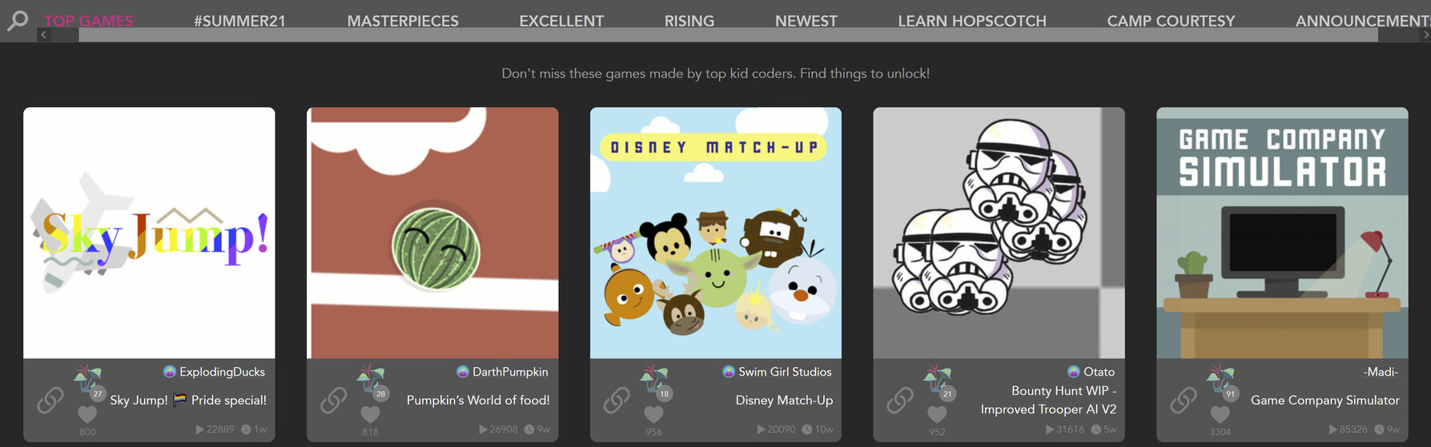The image size is (1431, 447).
Task: Open the LEARN HOPSCOTCH tab
Action: (x=972, y=21)
